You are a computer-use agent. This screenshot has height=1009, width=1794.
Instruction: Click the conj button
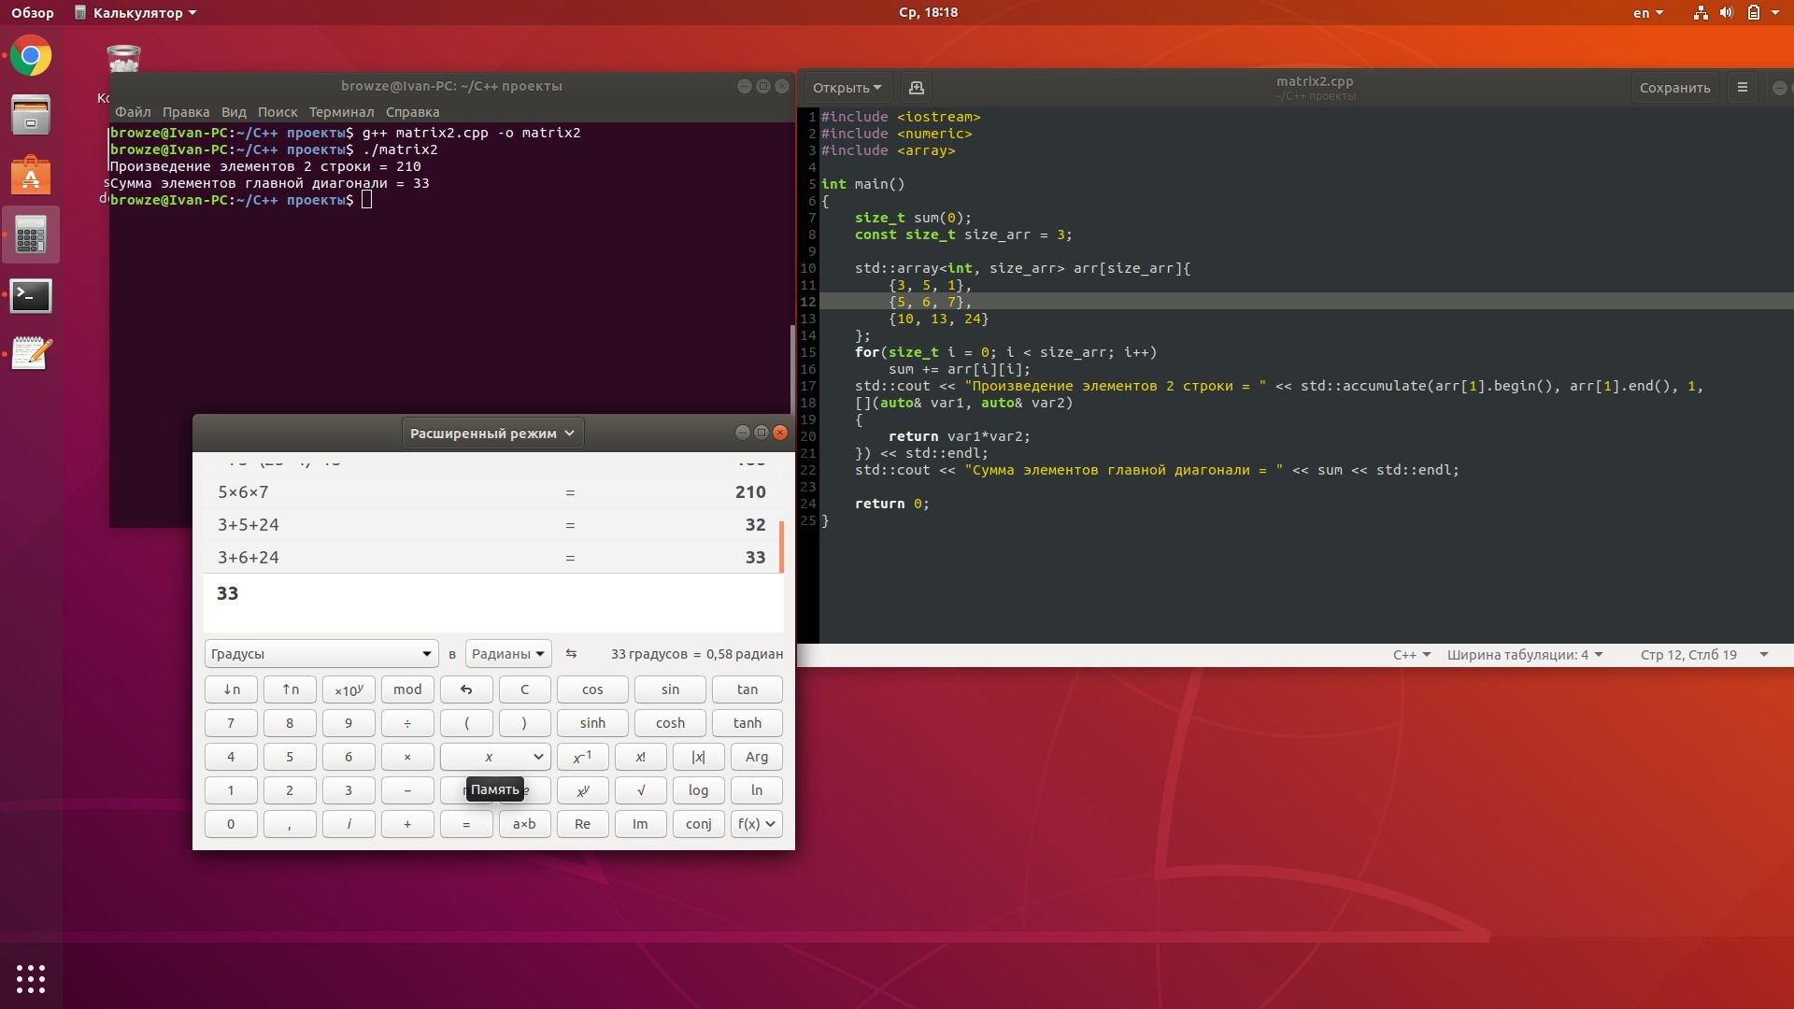698,824
